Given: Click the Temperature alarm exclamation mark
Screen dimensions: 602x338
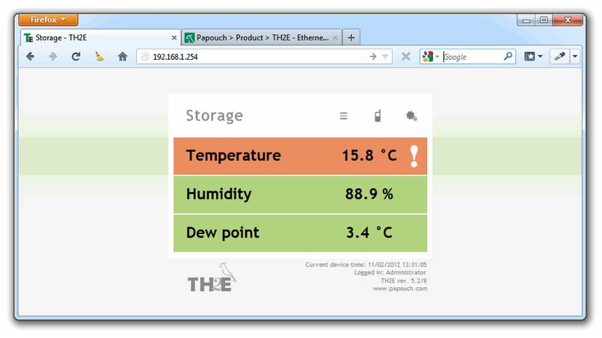Looking at the screenshot, I should (x=414, y=156).
